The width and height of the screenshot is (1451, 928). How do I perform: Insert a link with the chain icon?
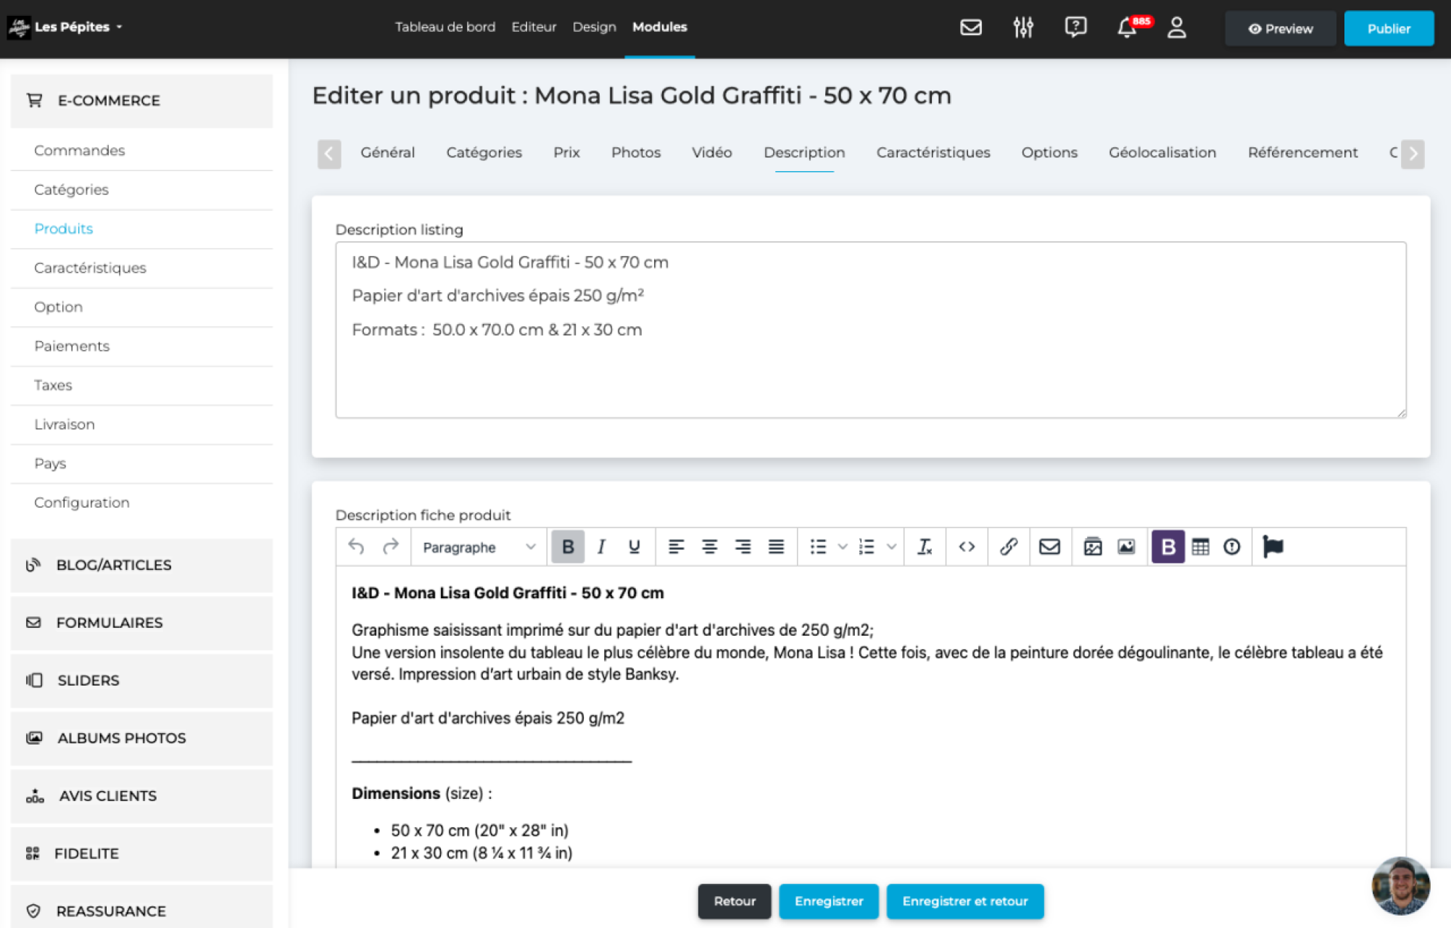(x=1008, y=547)
